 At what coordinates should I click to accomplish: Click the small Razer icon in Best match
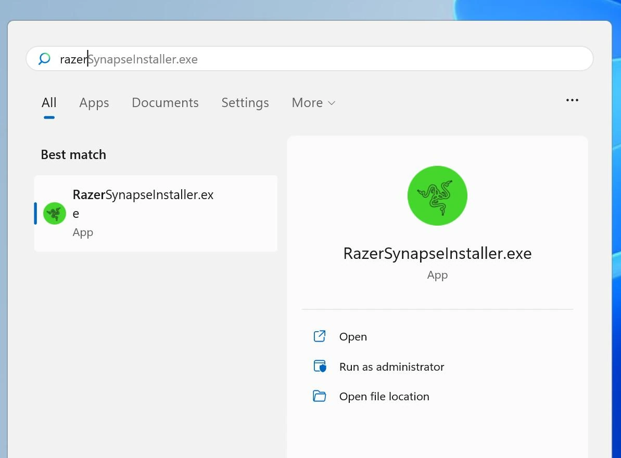point(54,213)
